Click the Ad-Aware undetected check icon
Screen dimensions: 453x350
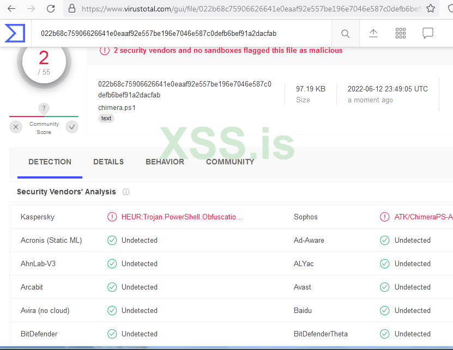384,240
